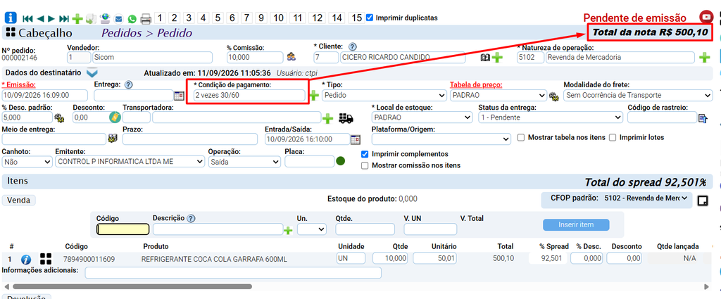Open grid options icon in item row 1
The image size is (721, 299).
(x=46, y=259)
